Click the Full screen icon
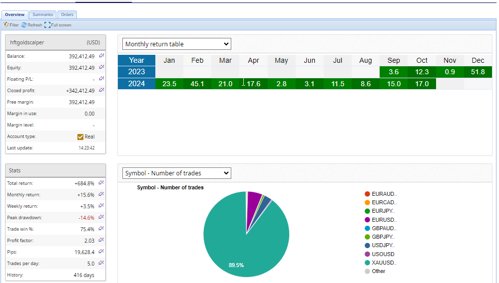This screenshot has width=499, height=283. click(47, 25)
